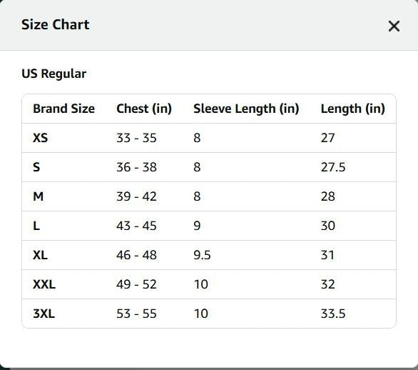Viewport: 418px width, 370px height.
Task: Click the 27.5 length value
Action: click(333, 167)
